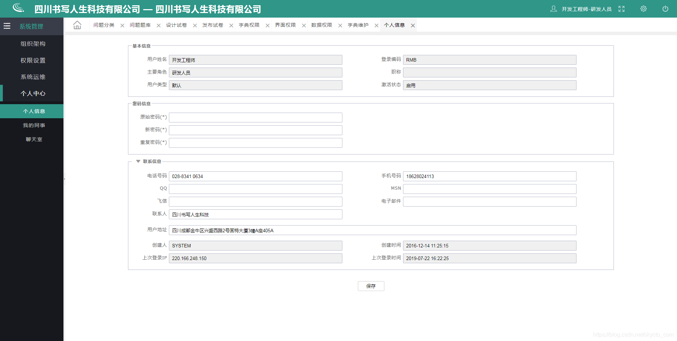Screen dimensions: 677x341
Task: Focus the 原始密码 input field
Action: point(256,118)
